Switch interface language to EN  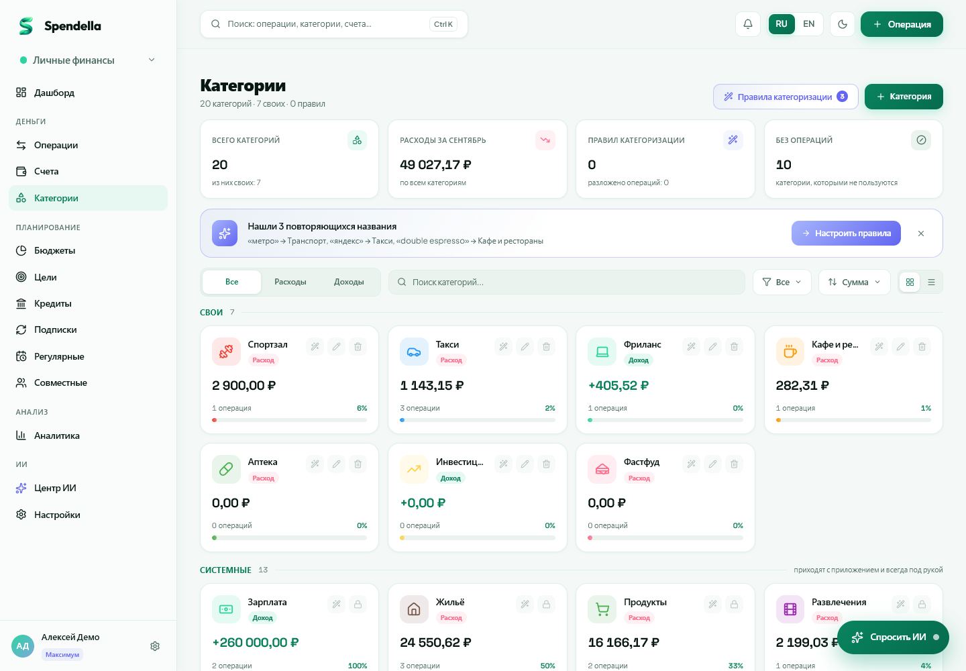(x=809, y=24)
